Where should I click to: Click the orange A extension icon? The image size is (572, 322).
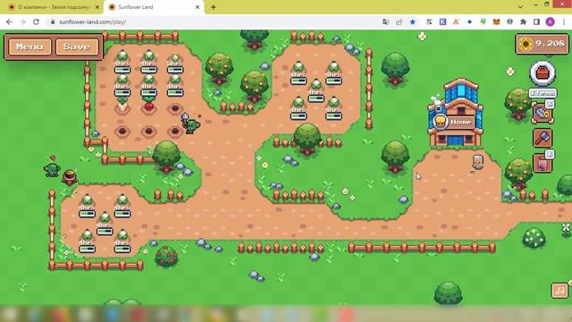456,21
